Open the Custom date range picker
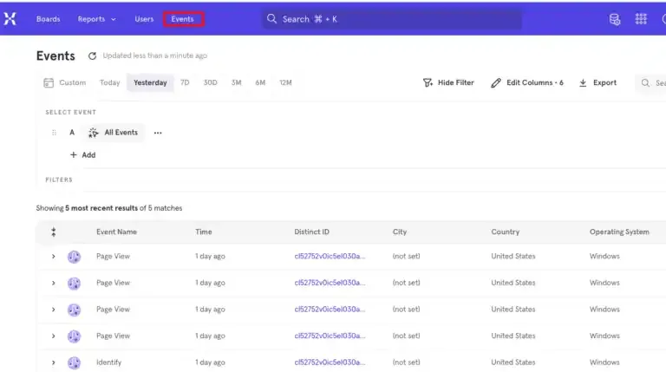This screenshot has width=666, height=372. [x=65, y=82]
